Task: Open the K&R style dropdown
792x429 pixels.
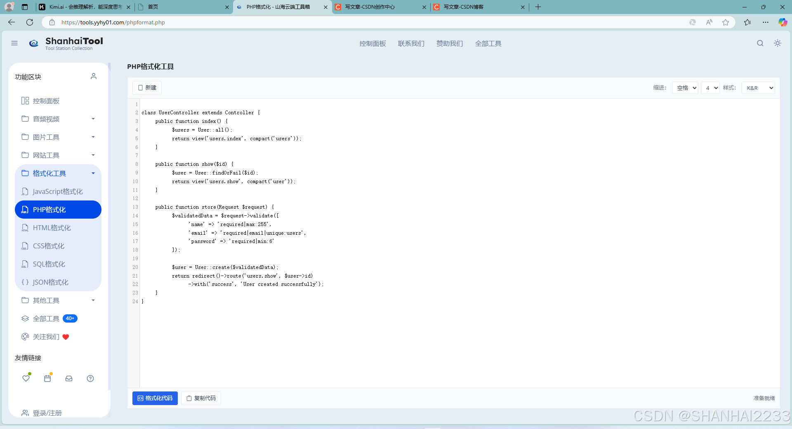Action: point(758,88)
